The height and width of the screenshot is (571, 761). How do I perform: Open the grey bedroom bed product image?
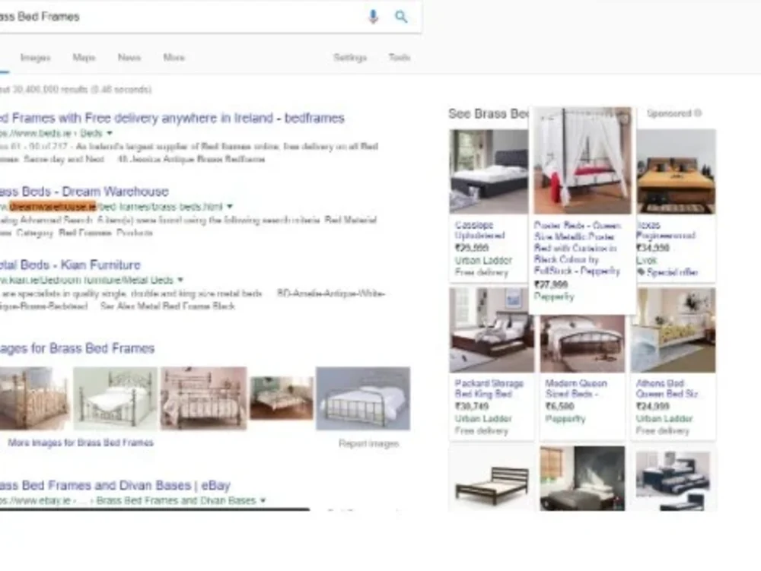(582, 479)
